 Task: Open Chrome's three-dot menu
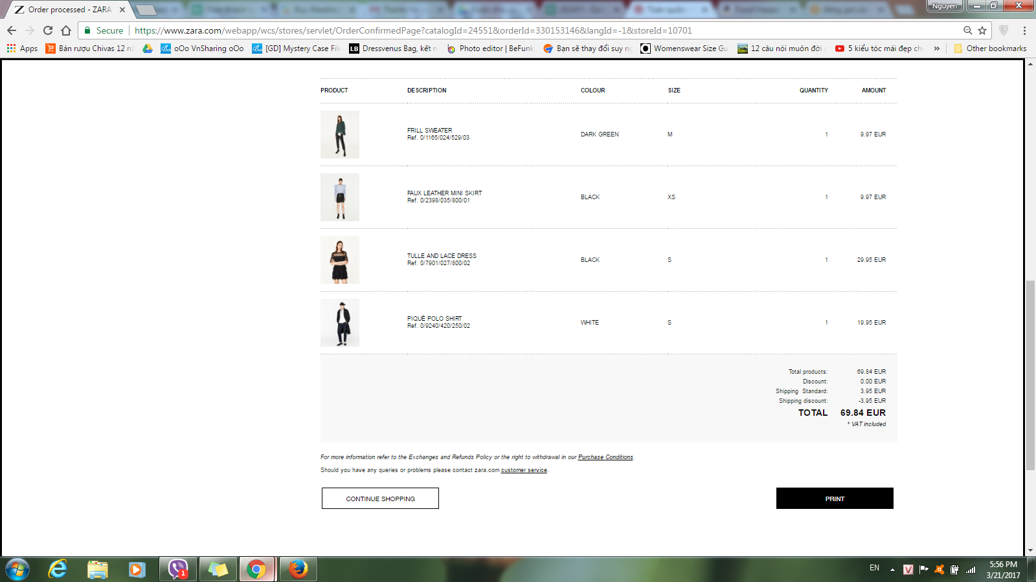click(x=1024, y=30)
